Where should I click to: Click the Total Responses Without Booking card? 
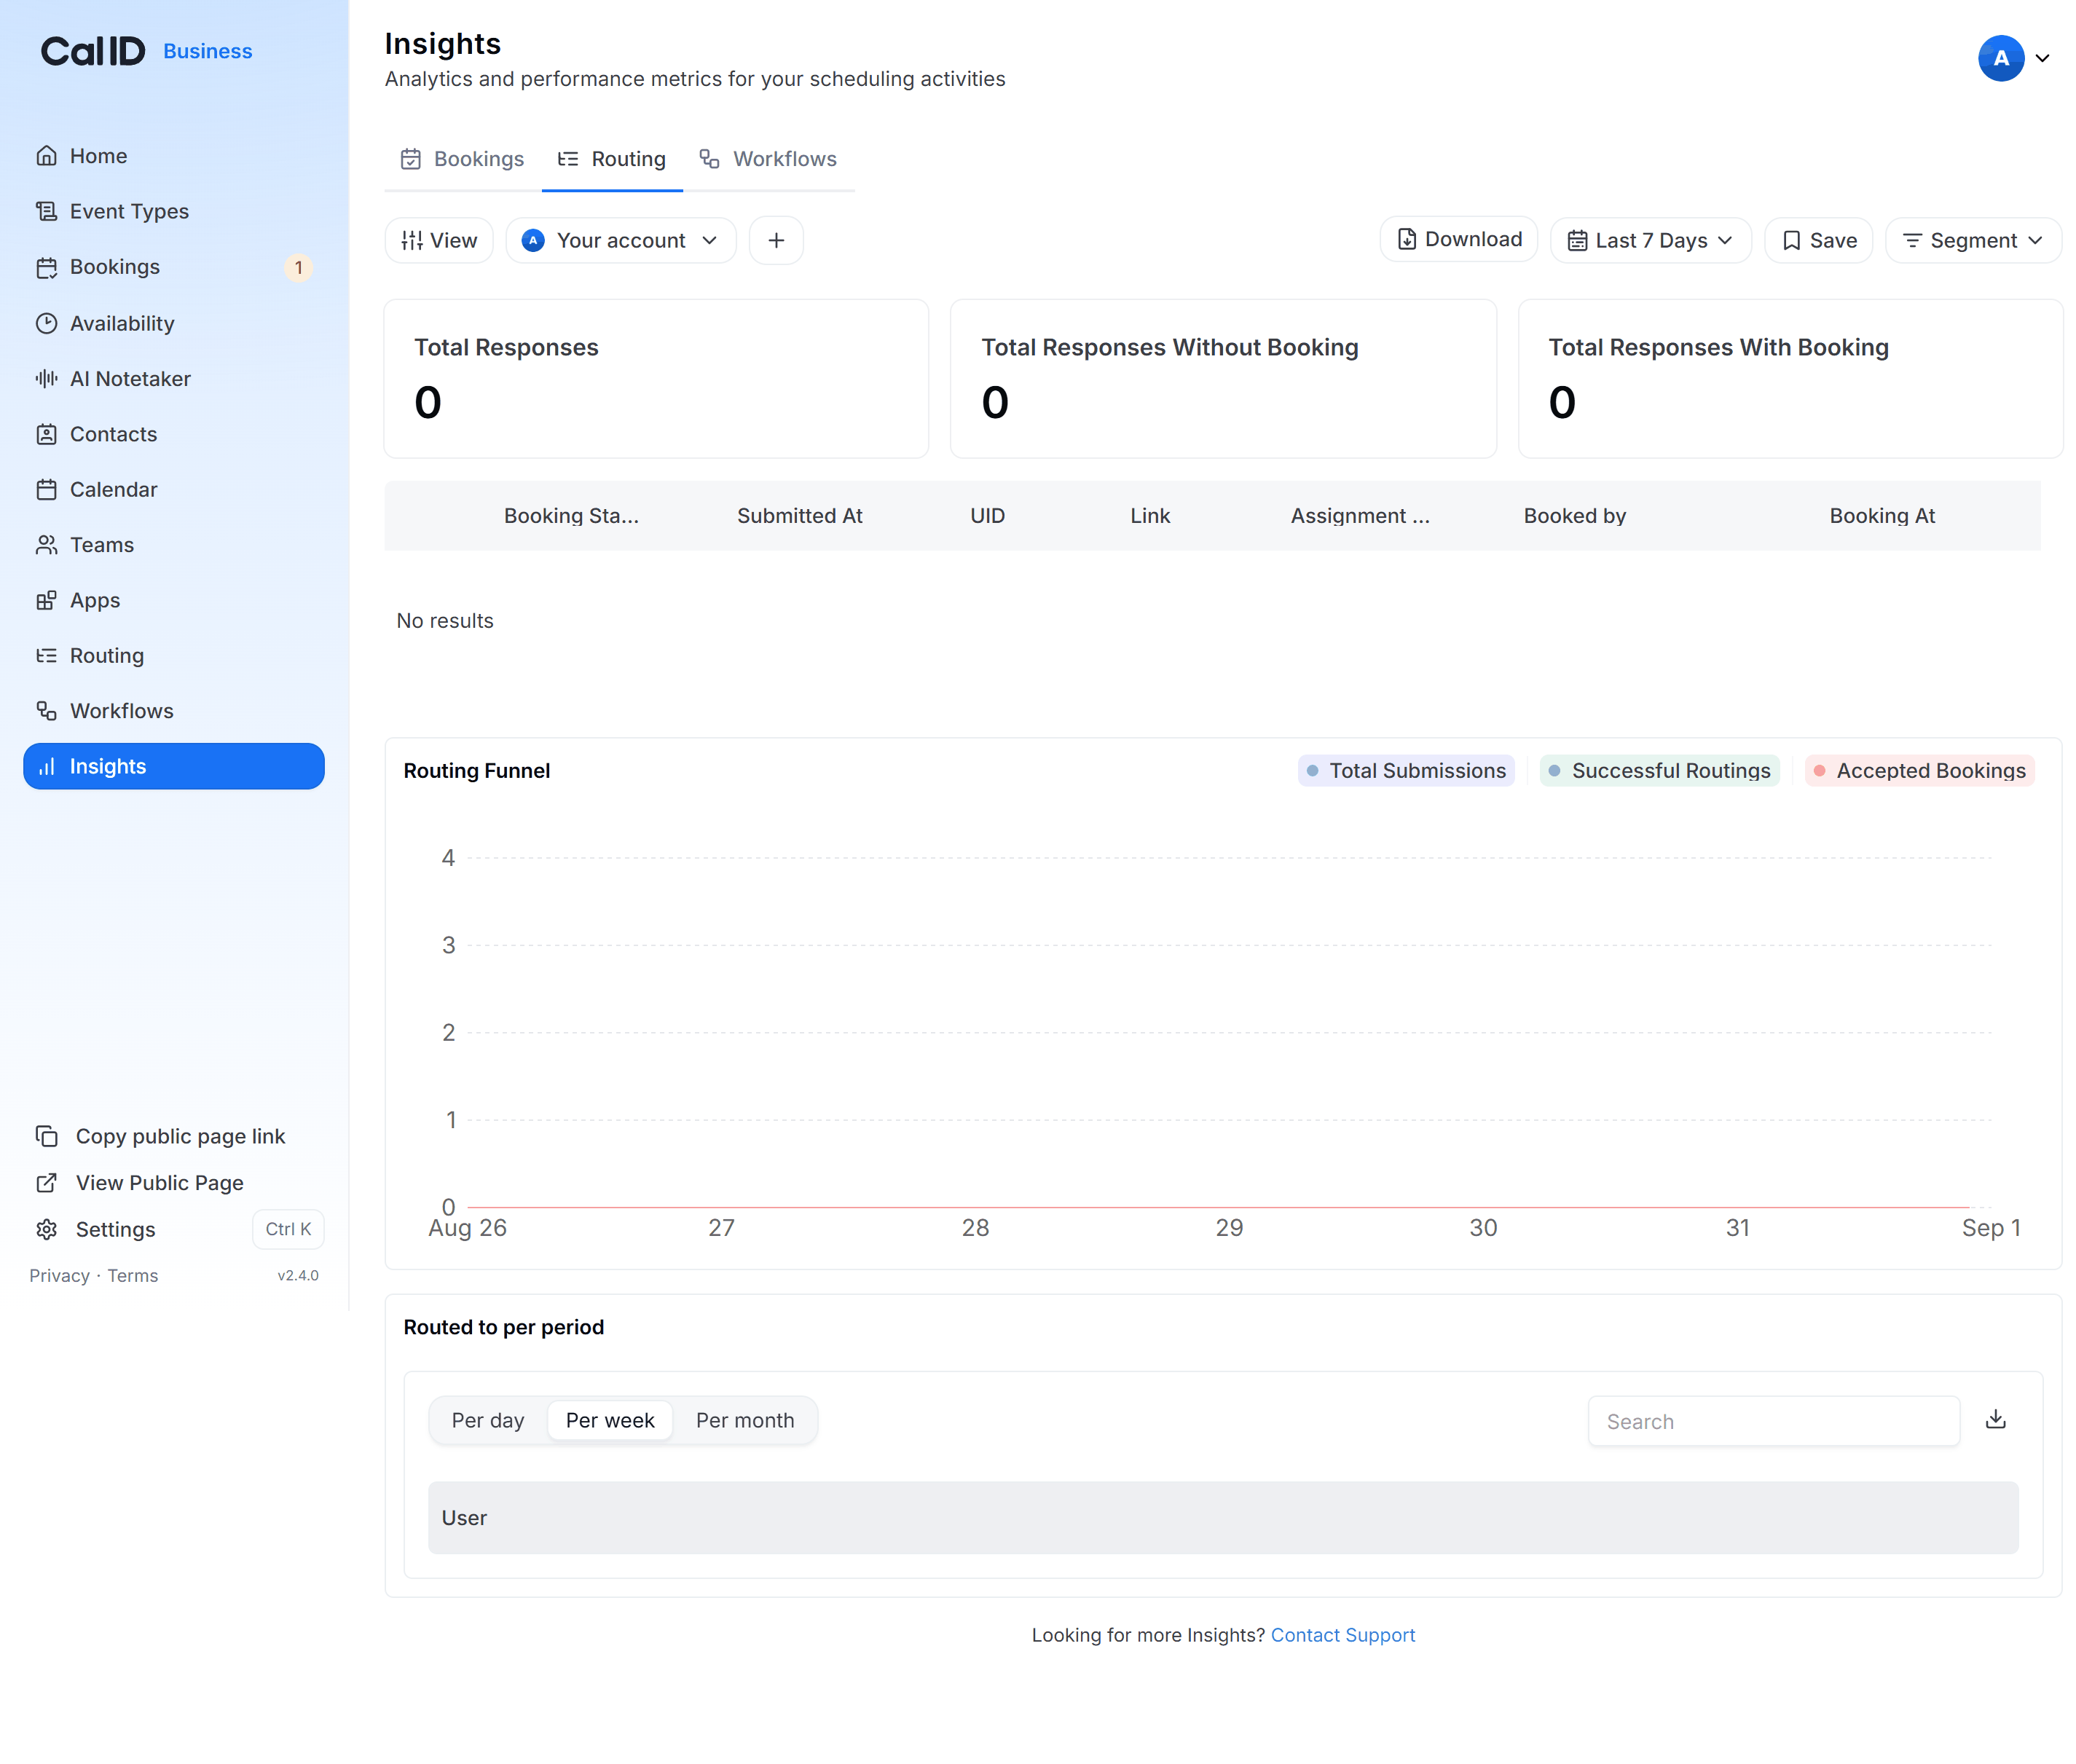(x=1223, y=379)
